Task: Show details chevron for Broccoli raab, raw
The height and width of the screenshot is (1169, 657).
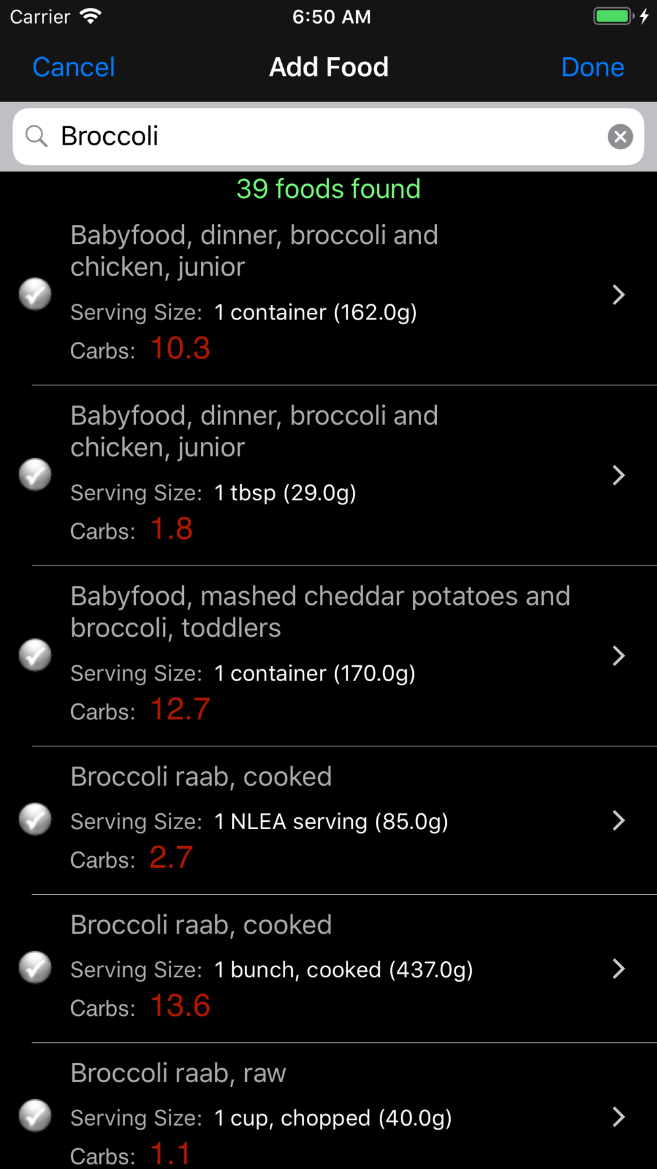Action: pos(618,1116)
